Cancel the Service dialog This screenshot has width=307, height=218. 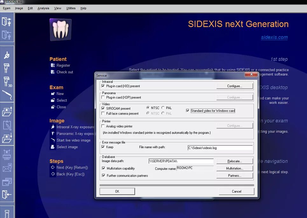click(x=236, y=191)
